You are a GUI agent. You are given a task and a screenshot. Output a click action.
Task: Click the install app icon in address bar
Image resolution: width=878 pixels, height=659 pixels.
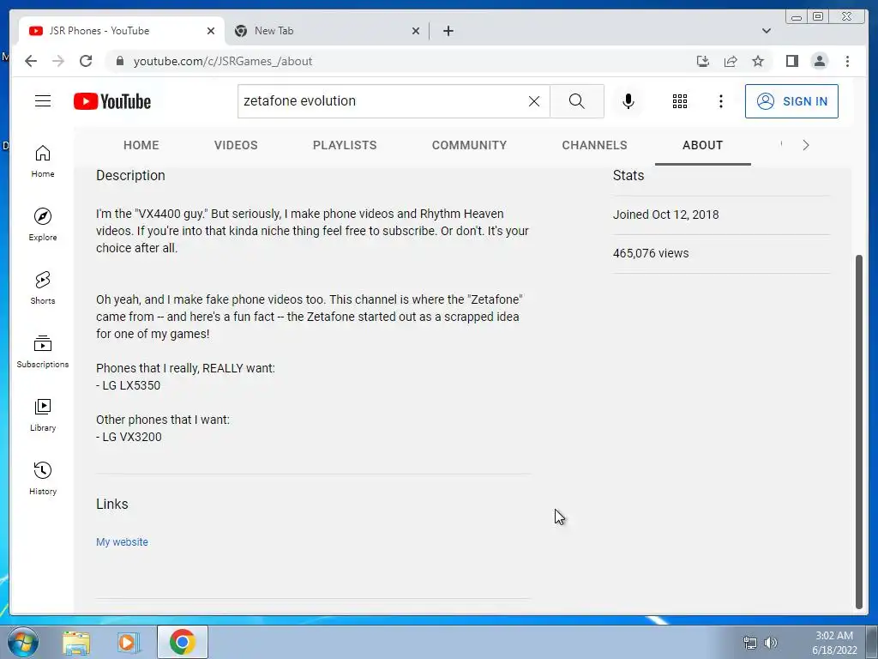click(x=703, y=61)
